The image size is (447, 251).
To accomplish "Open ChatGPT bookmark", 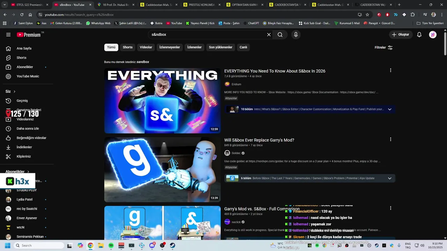I will (251, 23).
